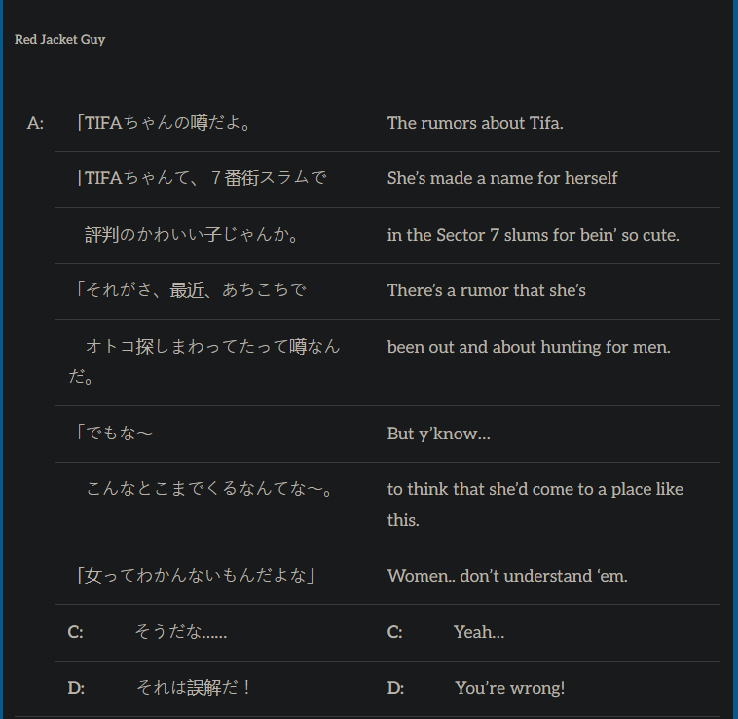This screenshot has height=719, width=738.
Task: Click "Women.. don't understand 'em." line
Action: (507, 576)
